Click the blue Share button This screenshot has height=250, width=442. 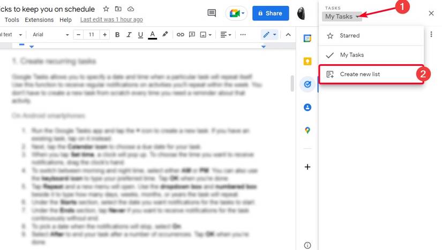coord(271,13)
